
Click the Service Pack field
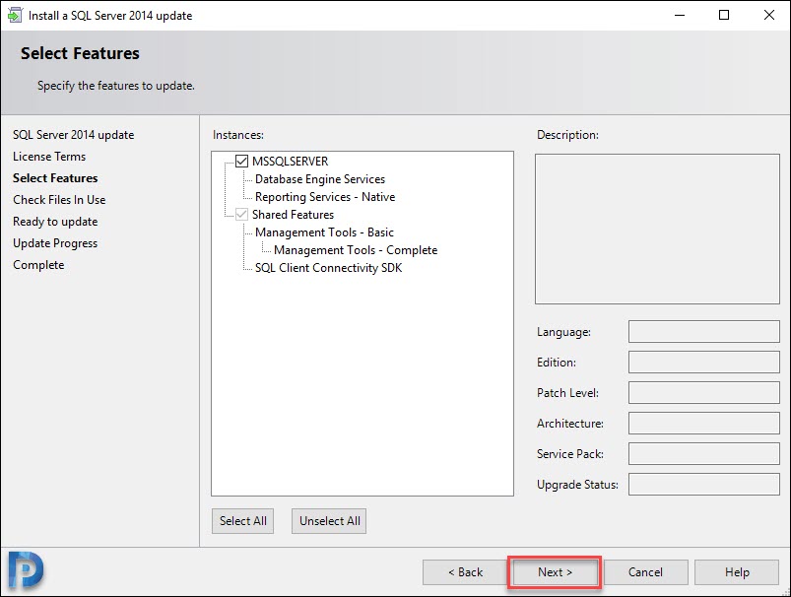coord(703,454)
